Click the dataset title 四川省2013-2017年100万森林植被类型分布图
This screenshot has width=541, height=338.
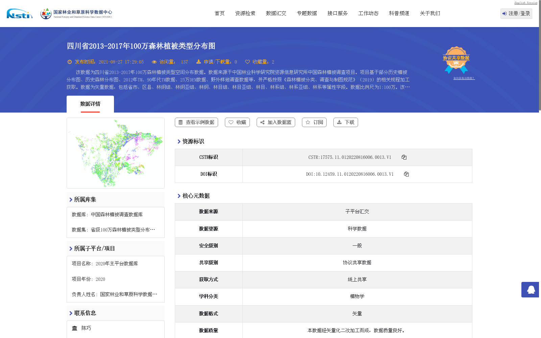click(141, 46)
